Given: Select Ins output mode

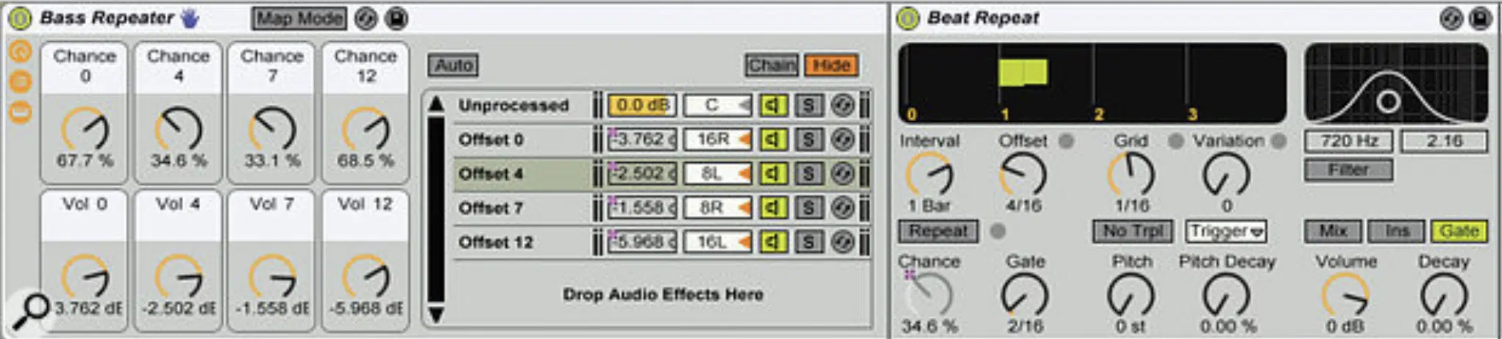Looking at the screenshot, I should [1397, 231].
